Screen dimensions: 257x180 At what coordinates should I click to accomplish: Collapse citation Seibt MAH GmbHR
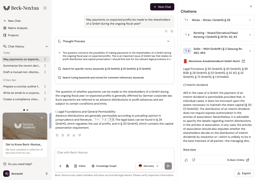click(250, 51)
